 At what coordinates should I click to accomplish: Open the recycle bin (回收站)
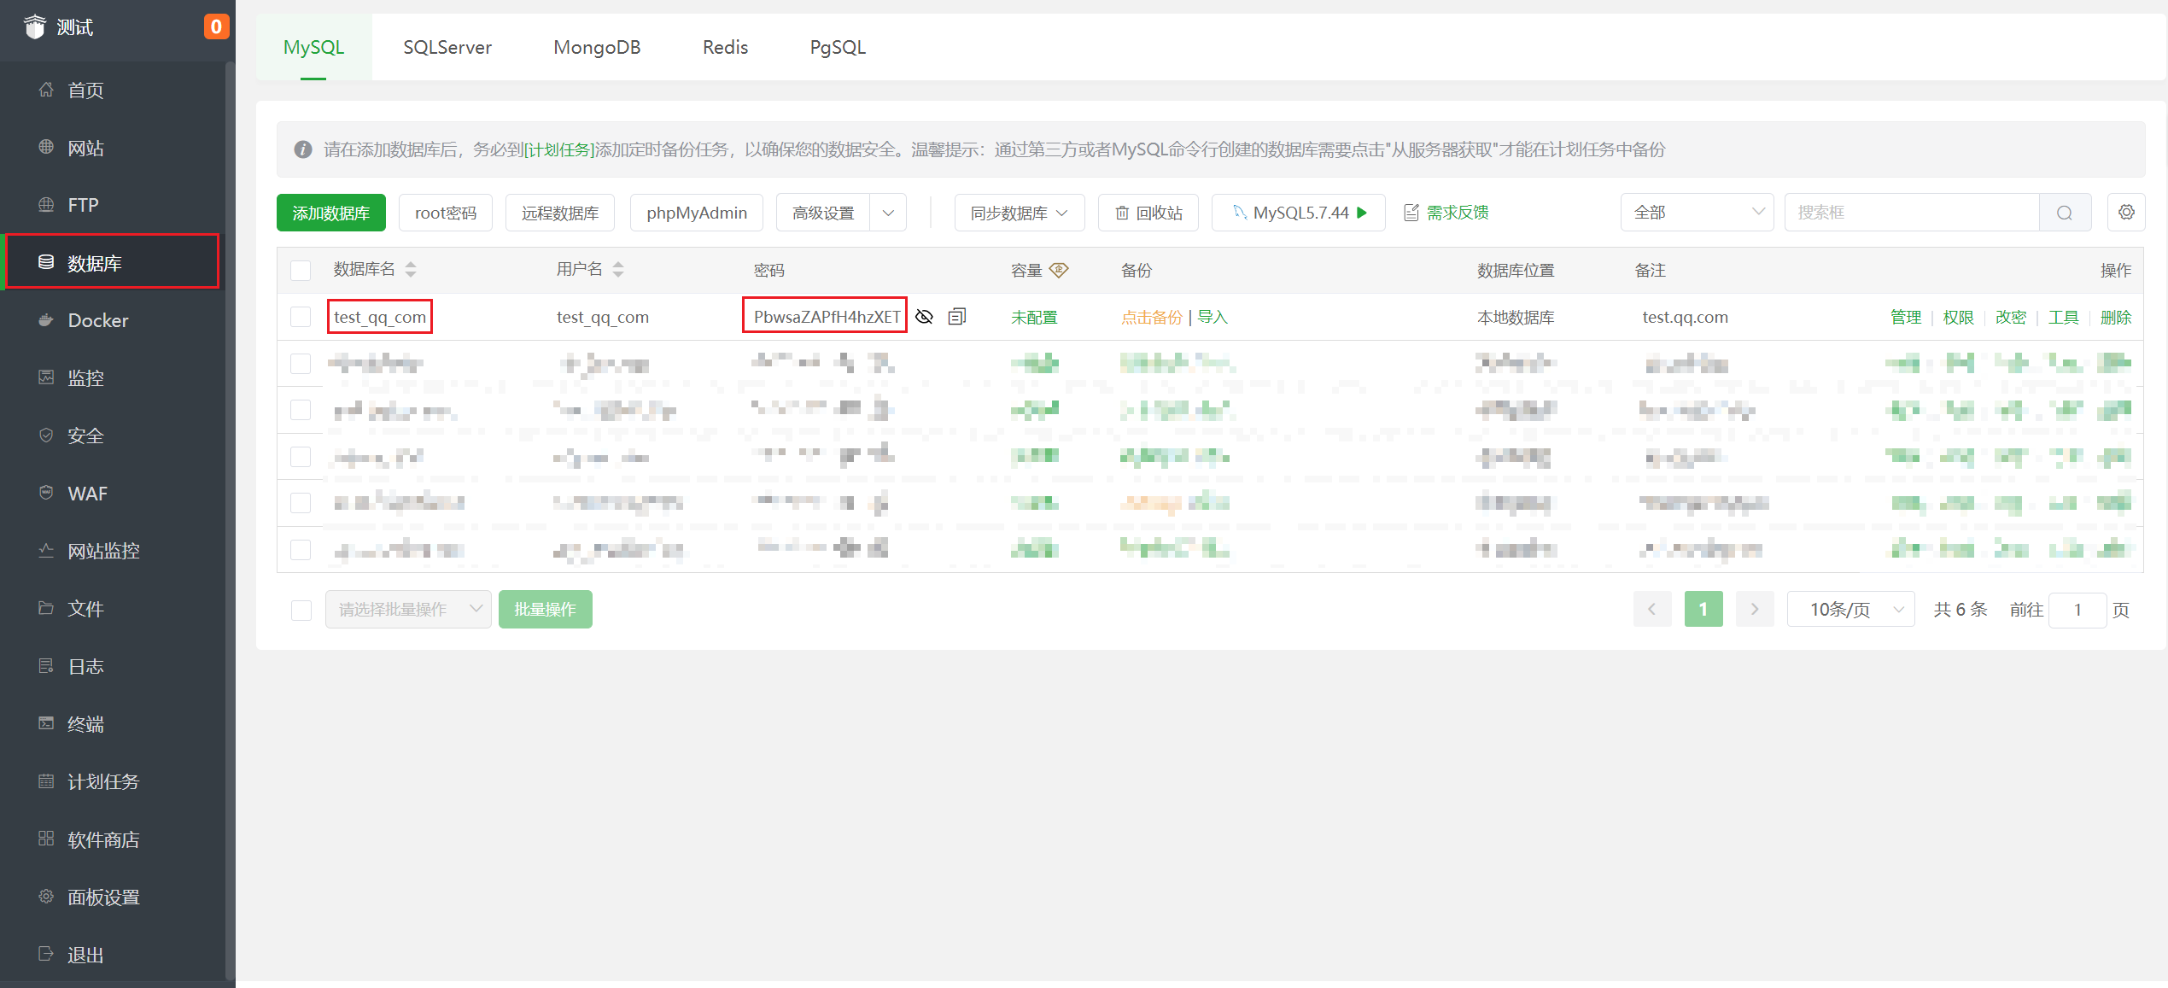coord(1148,213)
